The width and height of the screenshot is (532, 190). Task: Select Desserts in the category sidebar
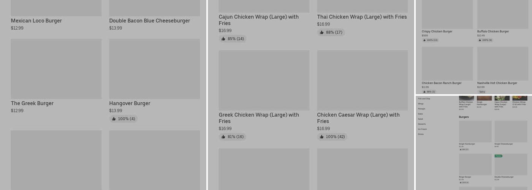pos(422,124)
